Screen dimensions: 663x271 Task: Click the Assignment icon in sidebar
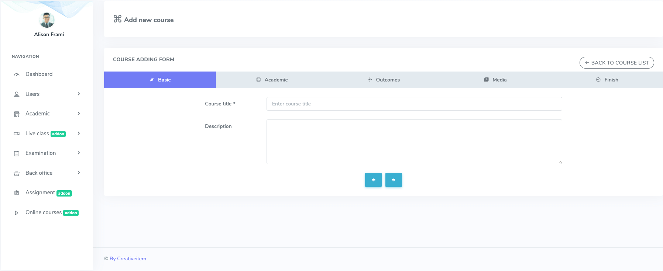(x=17, y=193)
